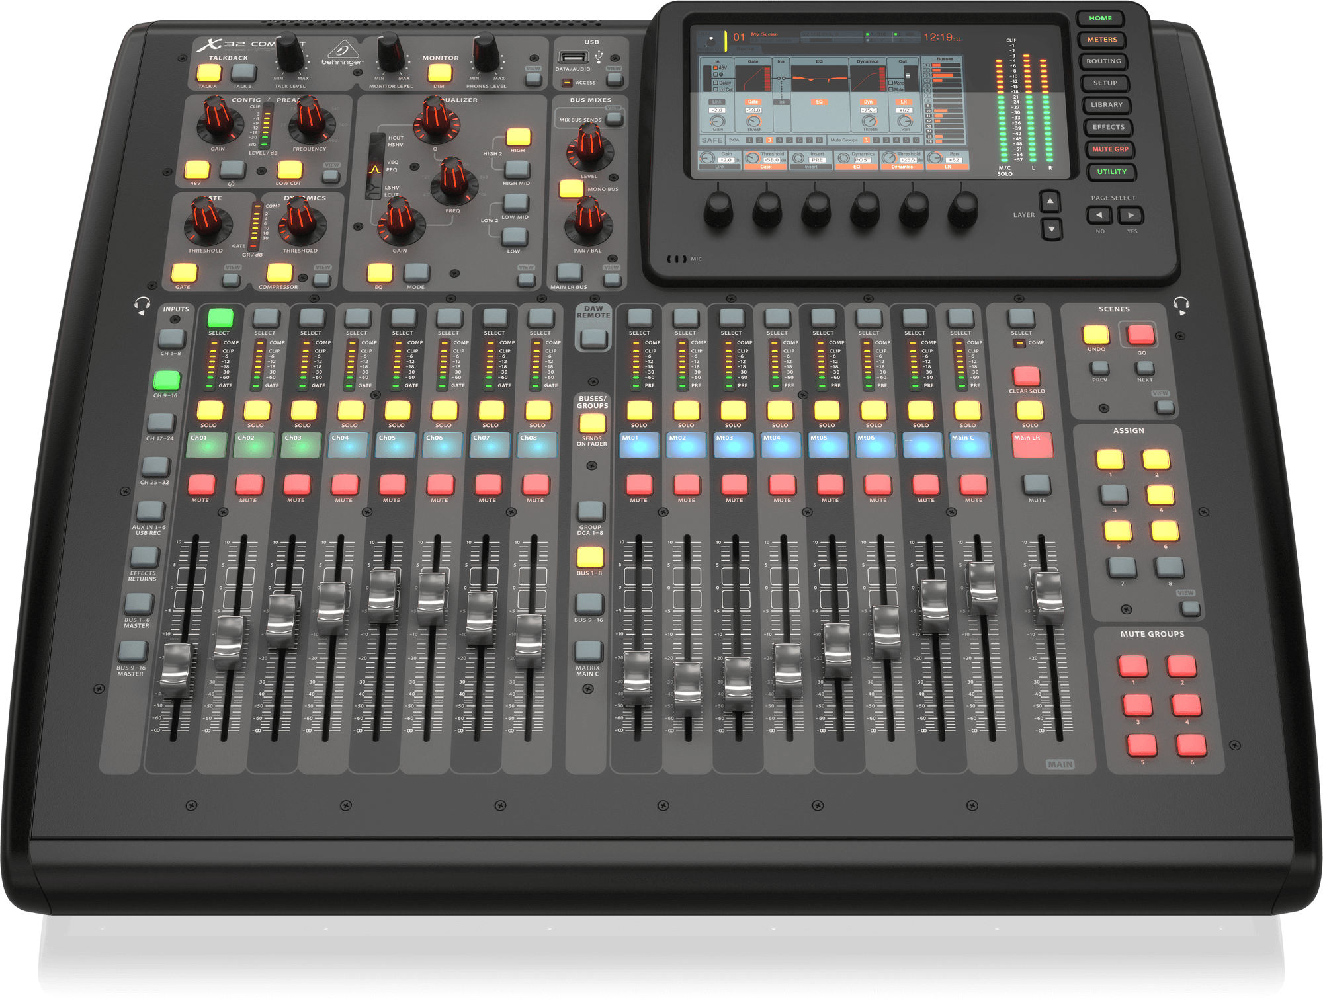Viewport: 1323px width, 1001px height.
Task: Select the HIGH 2 EQ band
Action: click(x=518, y=137)
